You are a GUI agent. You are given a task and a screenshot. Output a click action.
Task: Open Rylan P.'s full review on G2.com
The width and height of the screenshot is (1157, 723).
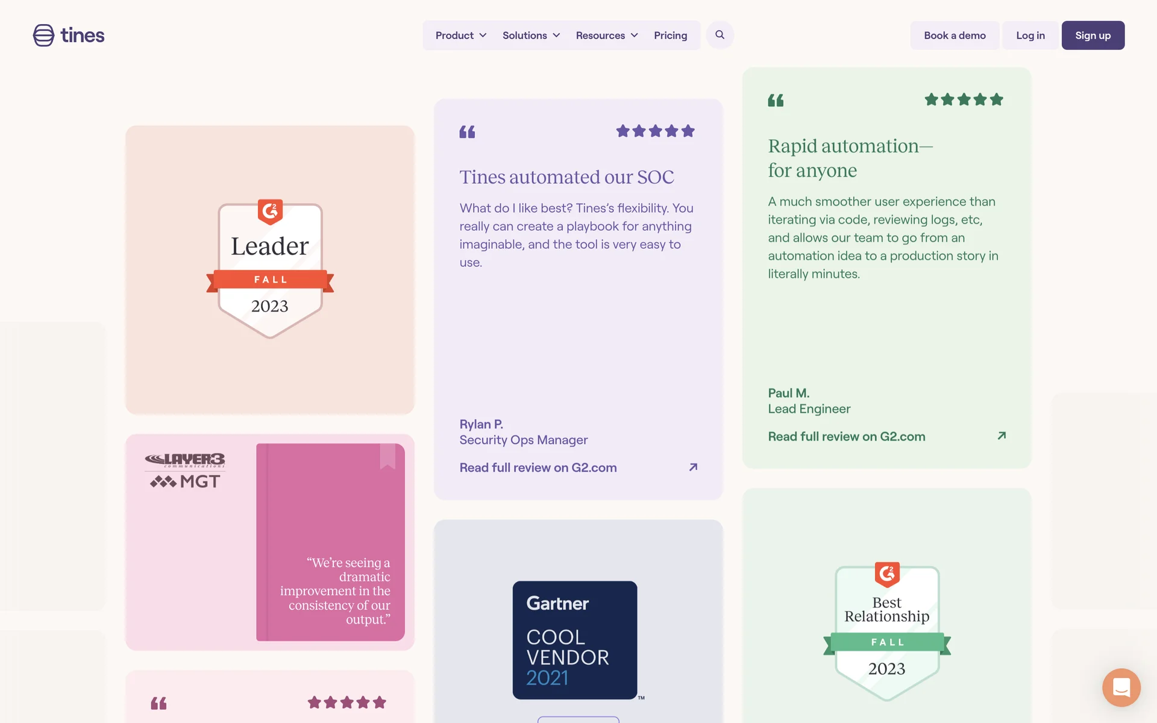pyautogui.click(x=538, y=468)
